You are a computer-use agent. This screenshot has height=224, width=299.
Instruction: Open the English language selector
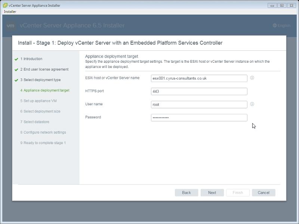[281, 25]
